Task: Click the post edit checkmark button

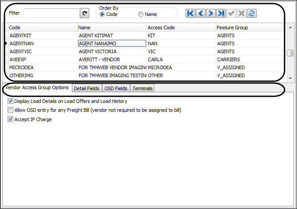Action: [231, 13]
